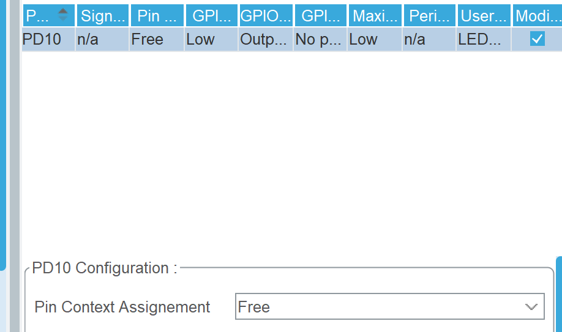This screenshot has width=562, height=332.
Task: Click the LED user label cell
Action: tap(483, 39)
